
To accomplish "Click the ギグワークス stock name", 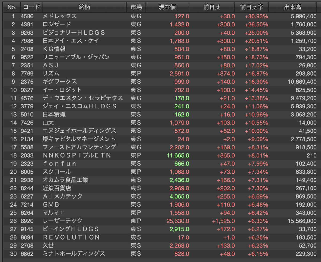I will [x=60, y=82].
